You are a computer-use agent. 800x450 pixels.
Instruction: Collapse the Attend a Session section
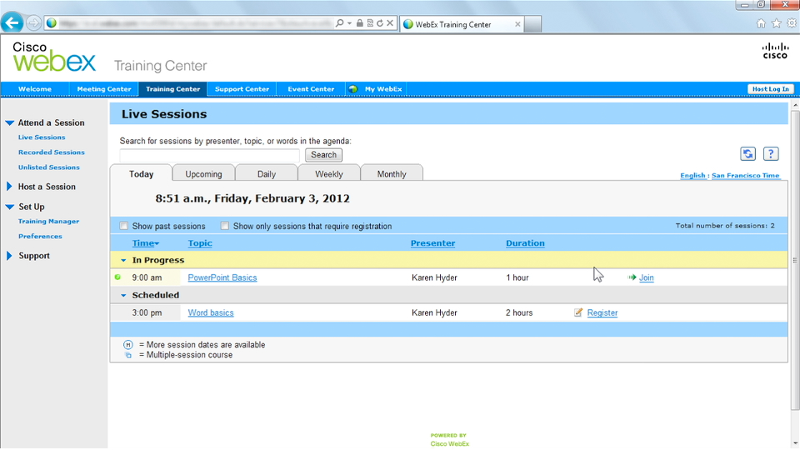(10, 123)
